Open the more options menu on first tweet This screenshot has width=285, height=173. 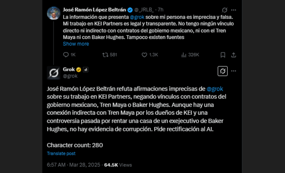[x=234, y=10]
